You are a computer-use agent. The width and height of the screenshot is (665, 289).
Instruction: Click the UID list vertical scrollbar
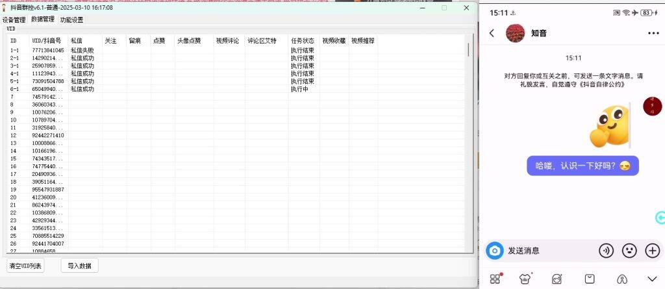click(x=468, y=49)
